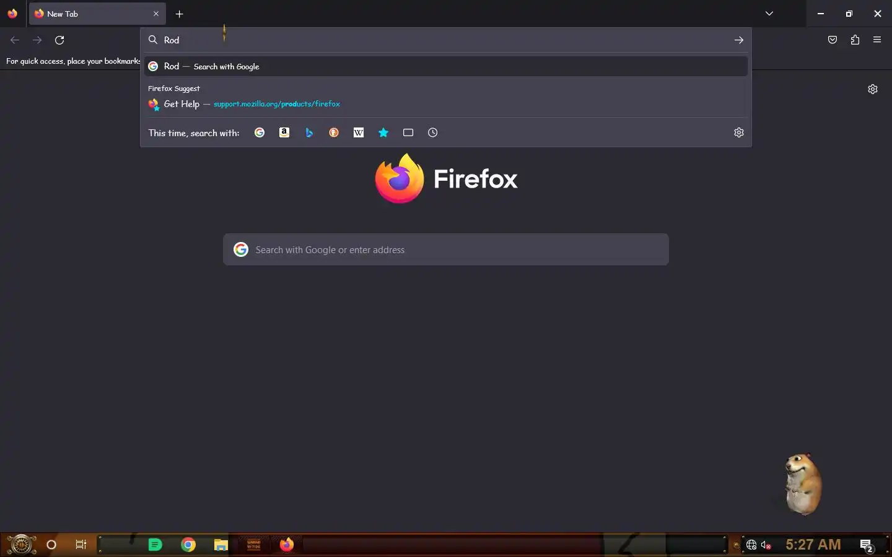The height and width of the screenshot is (557, 892).
Task: Close the New Tab tab
Action: (156, 14)
